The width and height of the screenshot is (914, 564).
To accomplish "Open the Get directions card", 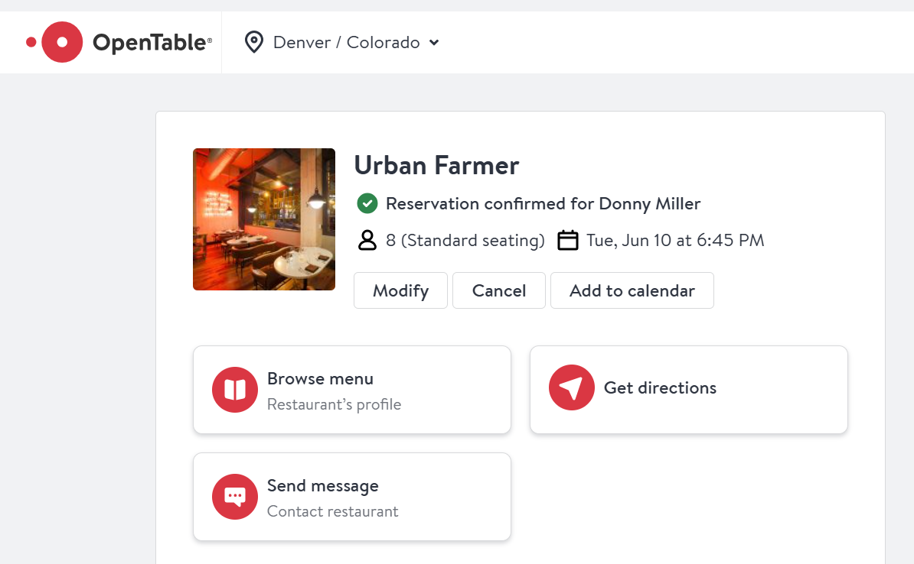I will point(688,390).
